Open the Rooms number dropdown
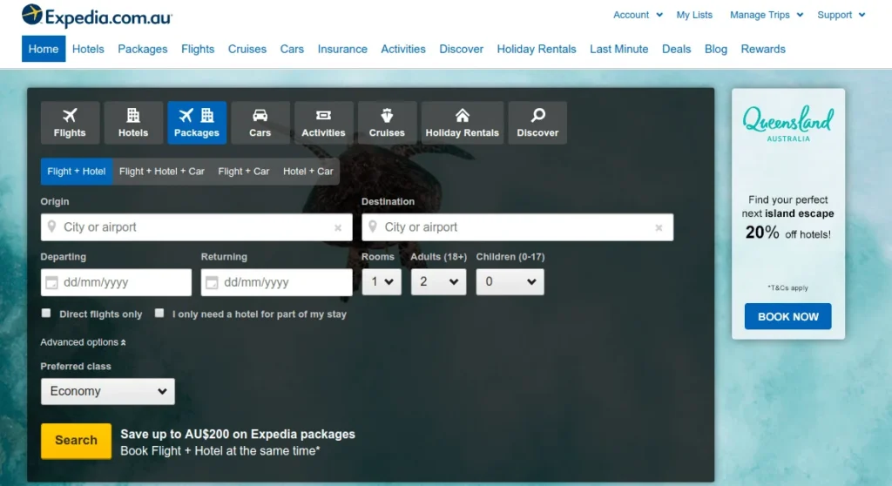The image size is (892, 486). (381, 282)
